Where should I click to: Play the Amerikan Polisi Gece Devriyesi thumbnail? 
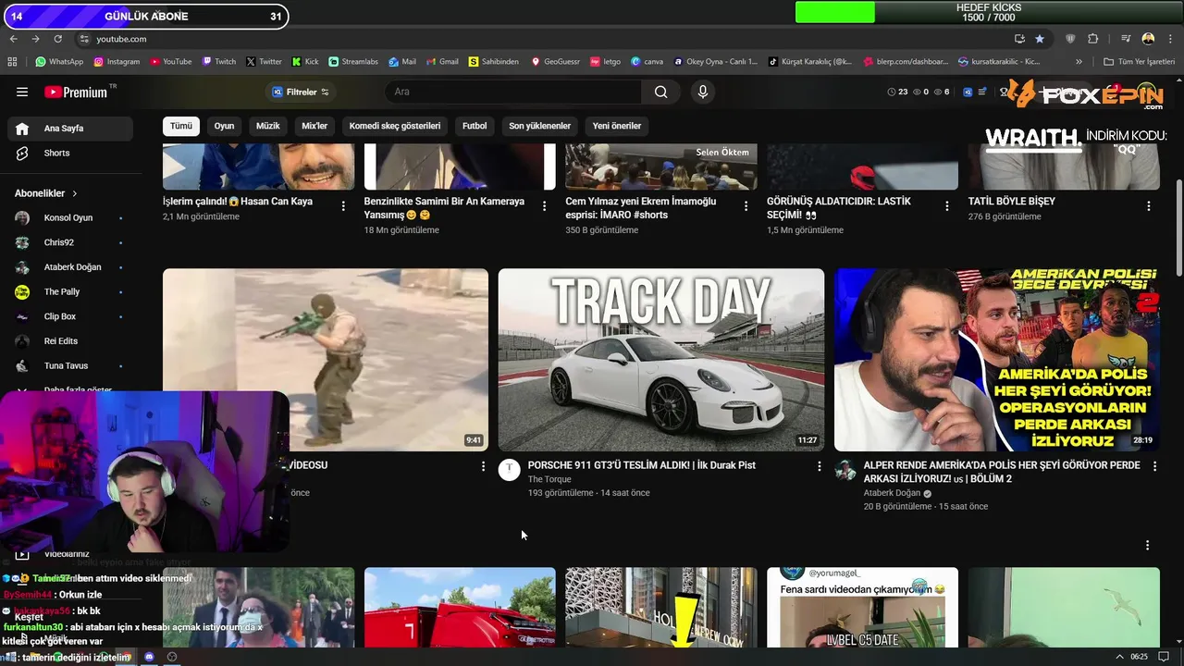pyautogui.click(x=997, y=360)
